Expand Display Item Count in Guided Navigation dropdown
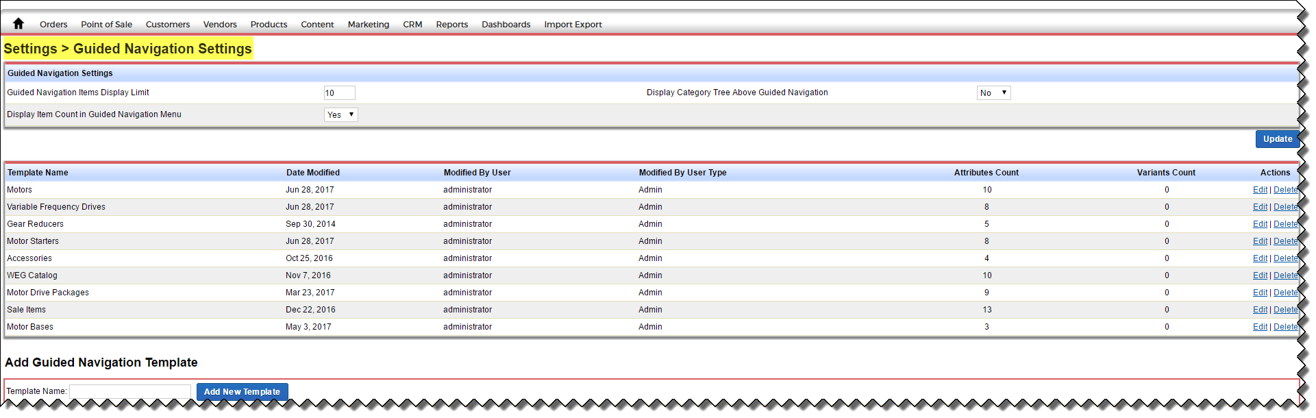The width and height of the screenshot is (1316, 418). (341, 115)
